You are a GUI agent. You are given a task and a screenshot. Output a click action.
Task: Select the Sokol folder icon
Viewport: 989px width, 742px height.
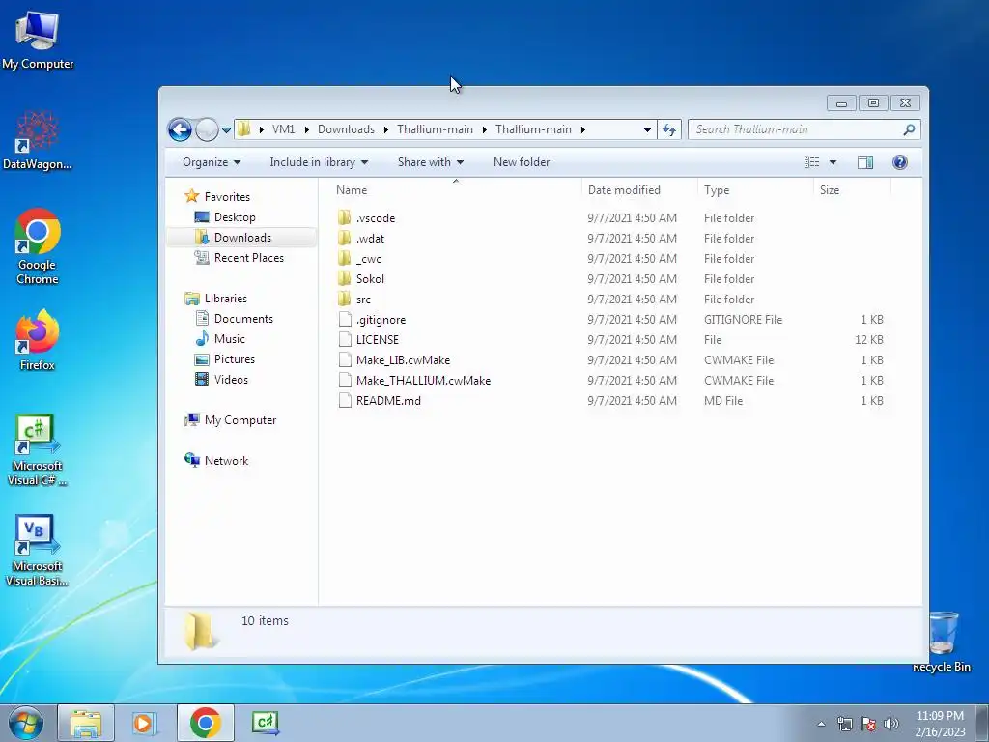tap(345, 278)
